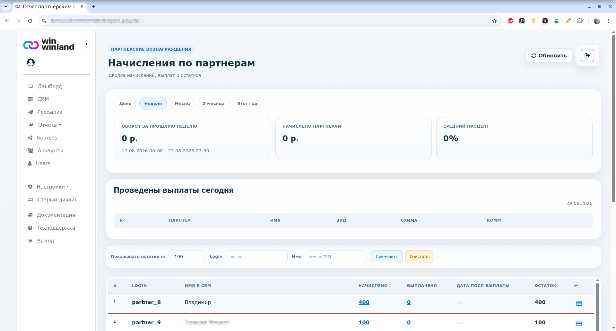The height and width of the screenshot is (331, 616).
Task: Open the user profile avatar icon
Action: [x=31, y=62]
